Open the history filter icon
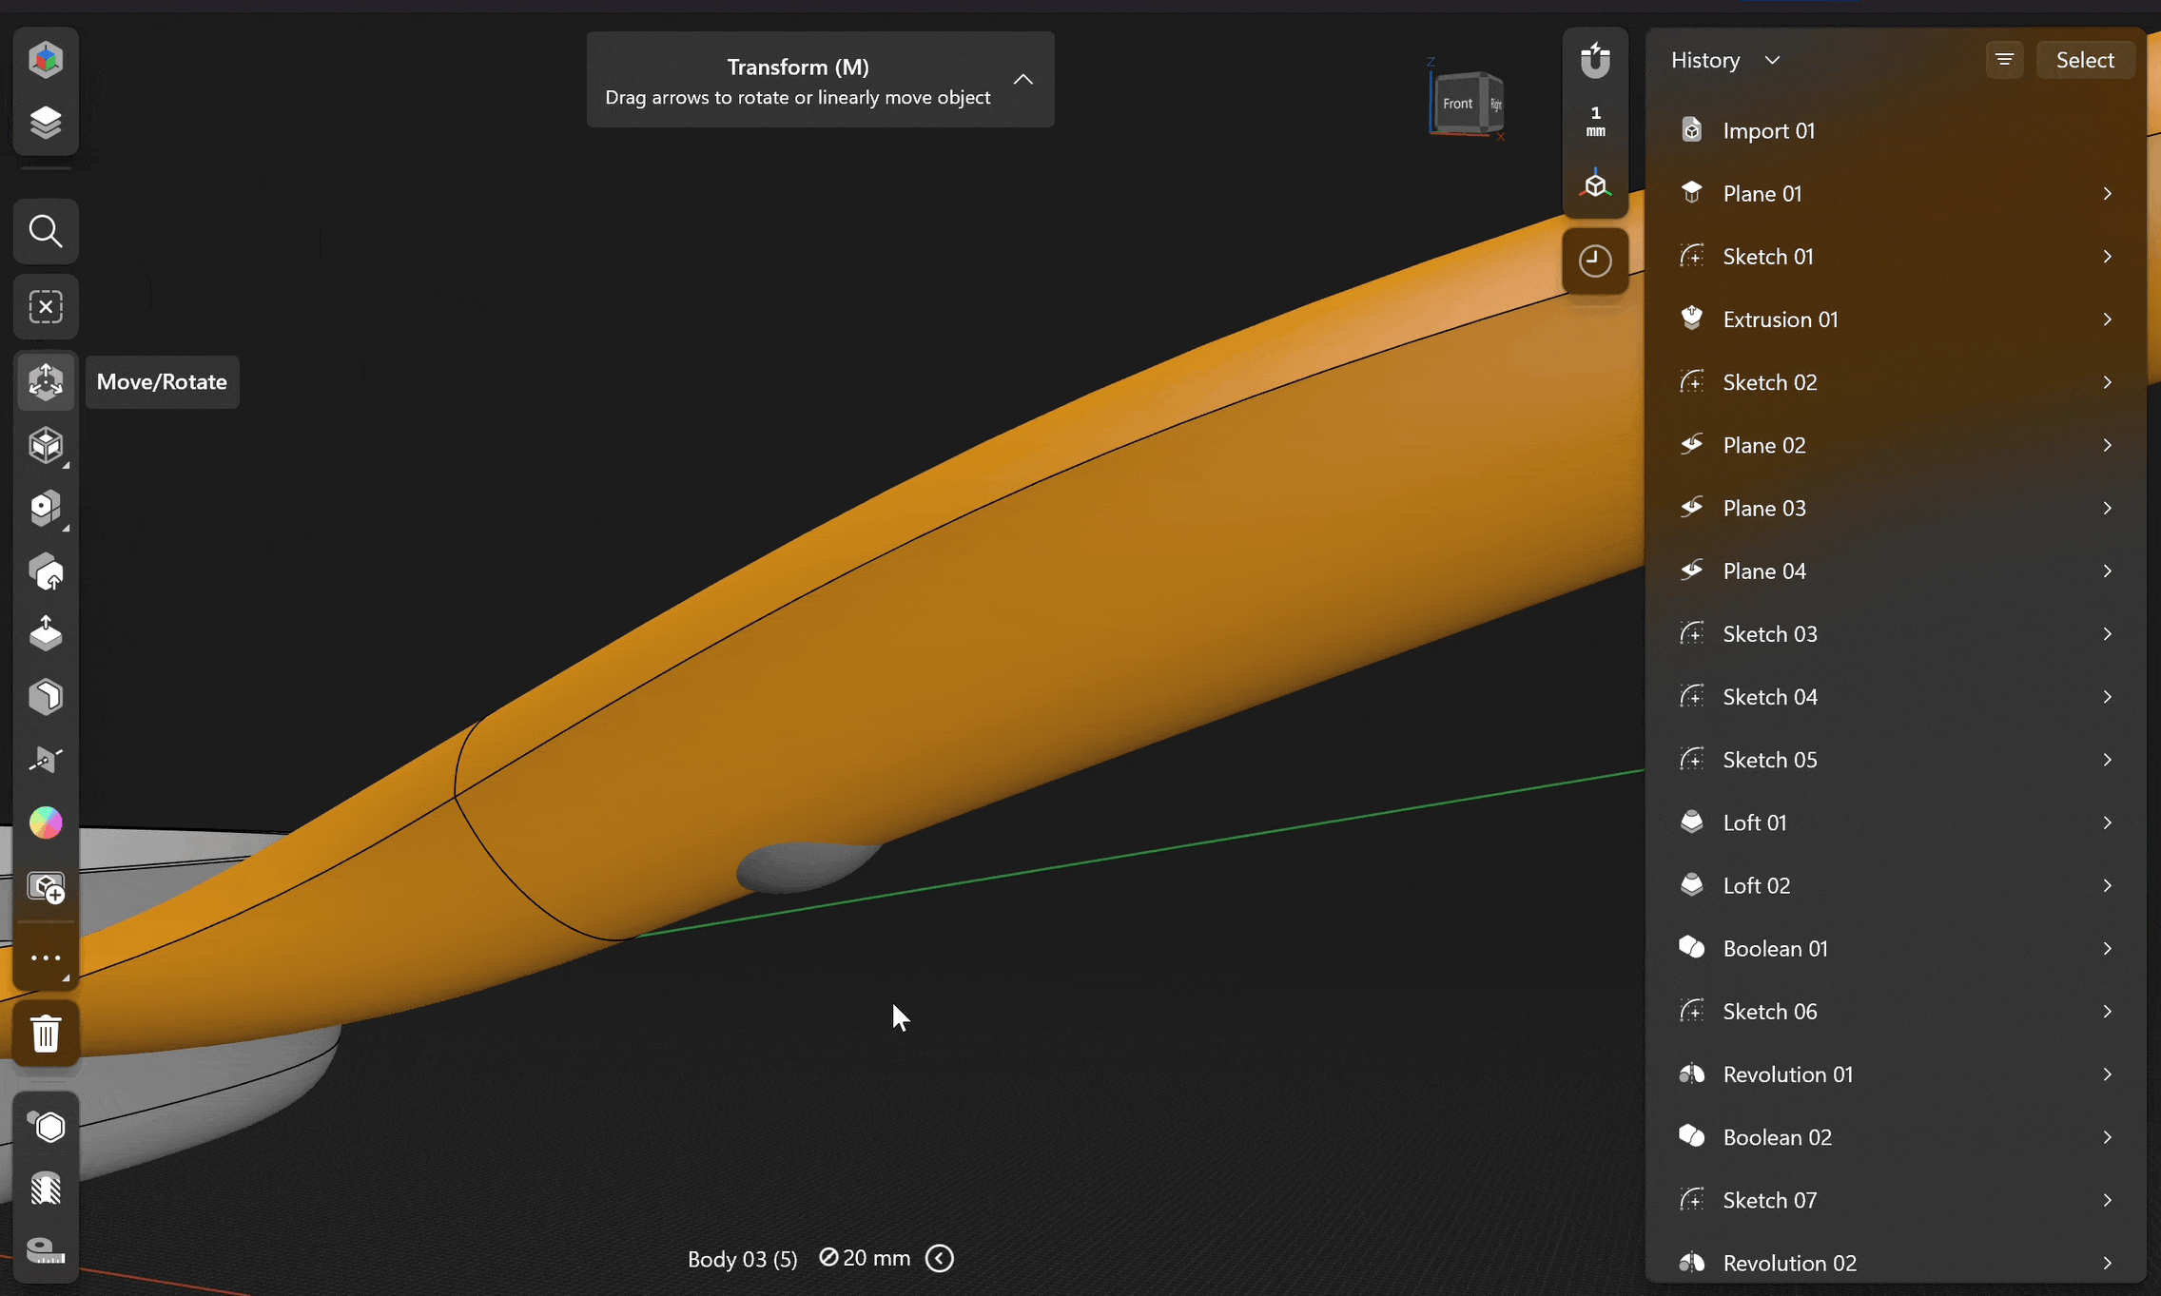Image resolution: width=2161 pixels, height=1296 pixels. pyautogui.click(x=2004, y=60)
